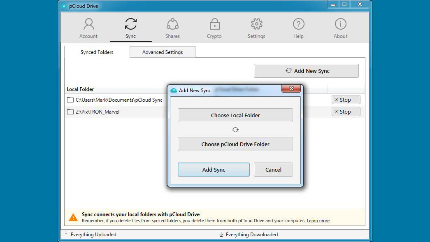The height and width of the screenshot is (242, 430).
Task: Open the Sync section
Action: pos(130,28)
